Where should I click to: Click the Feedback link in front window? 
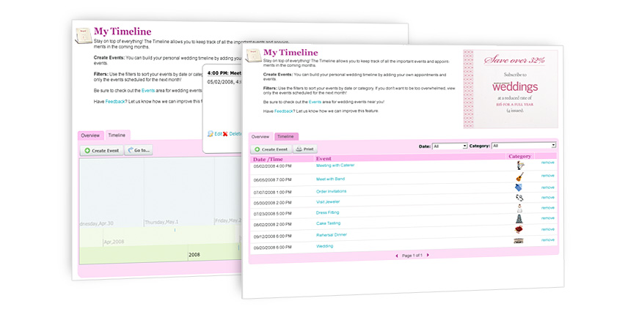click(284, 111)
